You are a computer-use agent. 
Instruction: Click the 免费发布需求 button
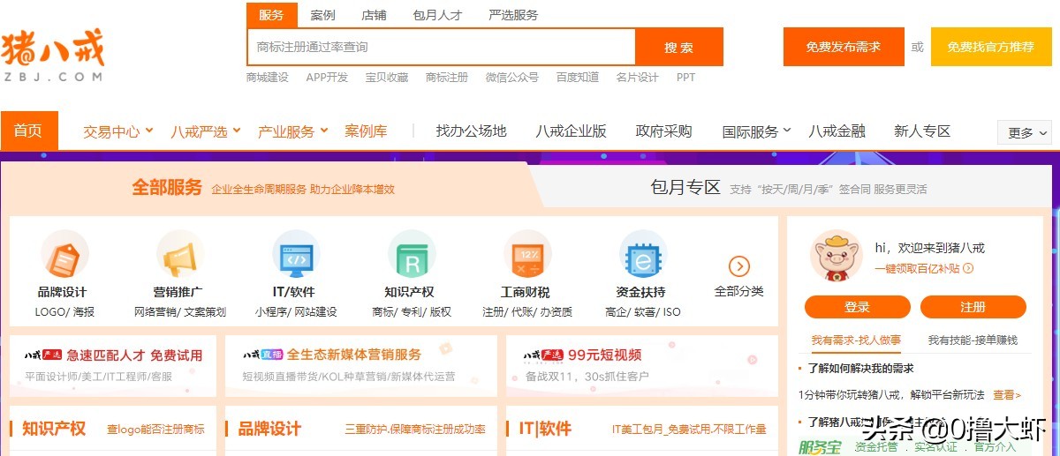tap(844, 47)
